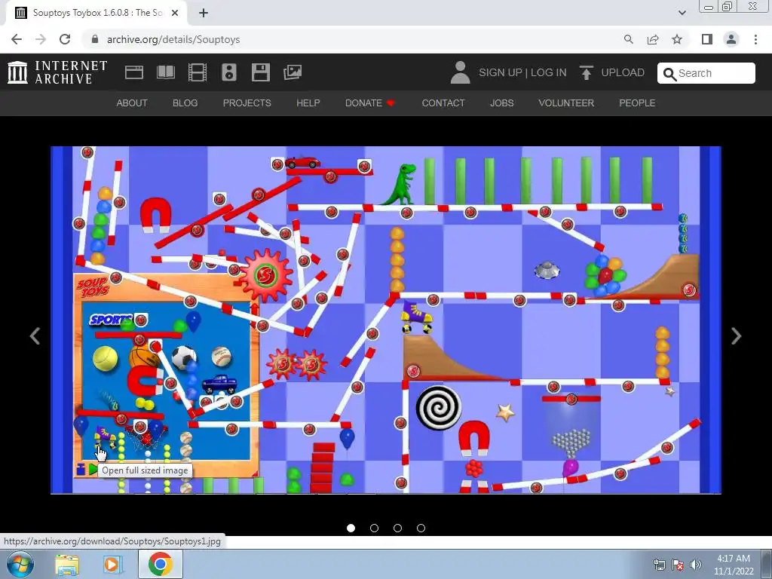The height and width of the screenshot is (579, 772).
Task: Select the third carousel dot
Action: tap(397, 528)
